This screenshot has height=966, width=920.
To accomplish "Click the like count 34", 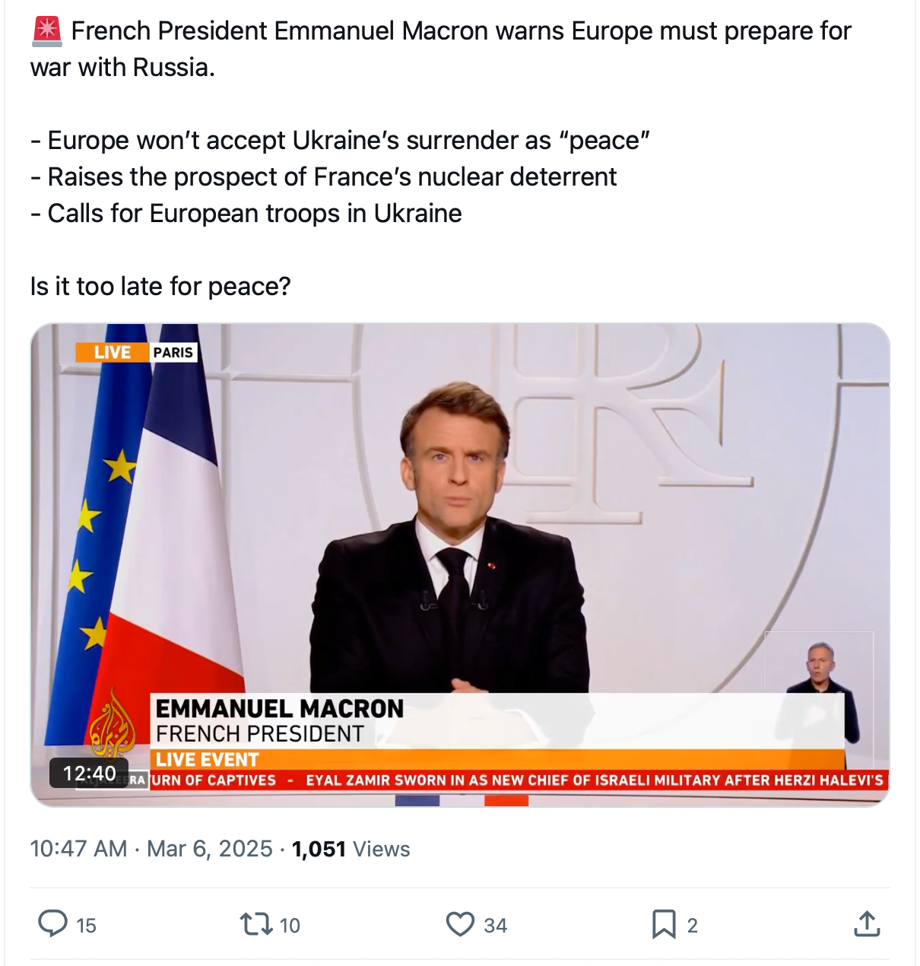I will tap(495, 926).
